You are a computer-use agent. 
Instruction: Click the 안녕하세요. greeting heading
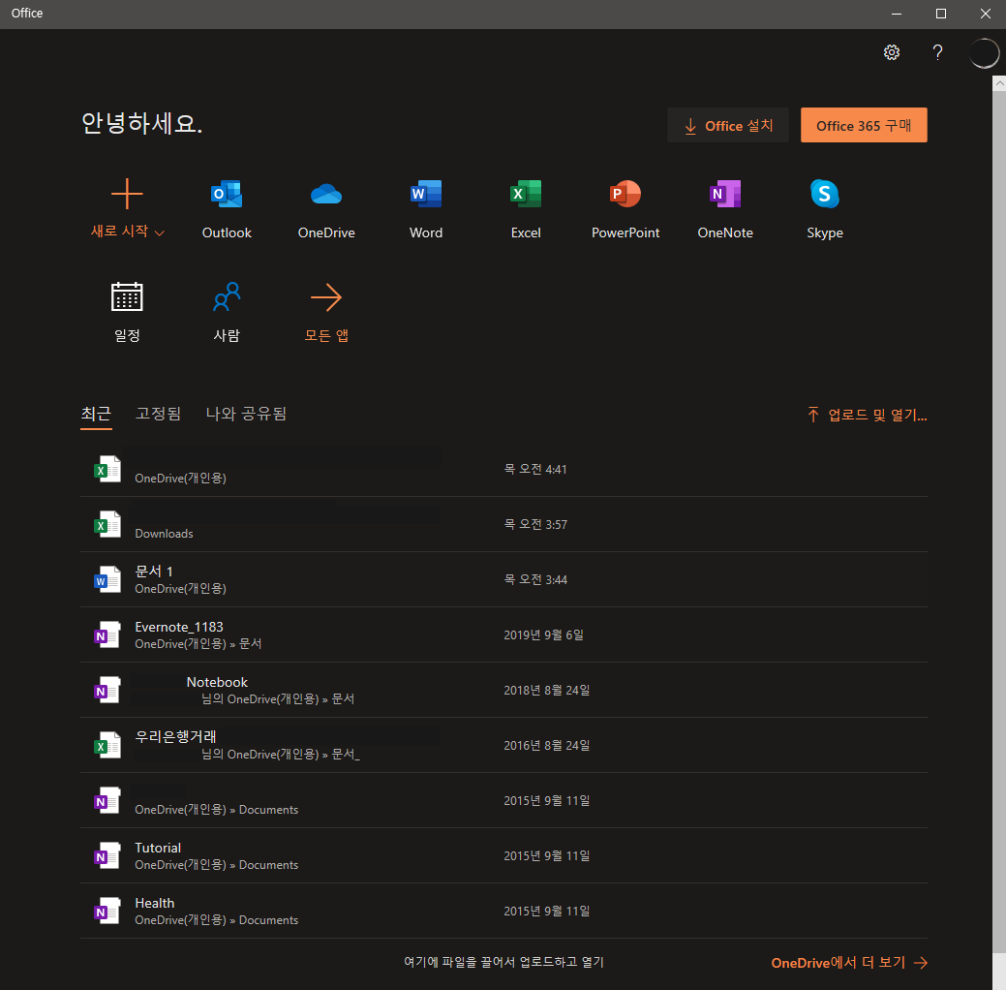click(x=141, y=123)
